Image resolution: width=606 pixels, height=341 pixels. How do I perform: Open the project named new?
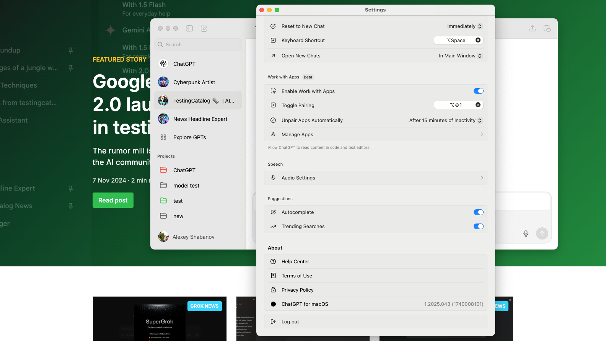198,216
